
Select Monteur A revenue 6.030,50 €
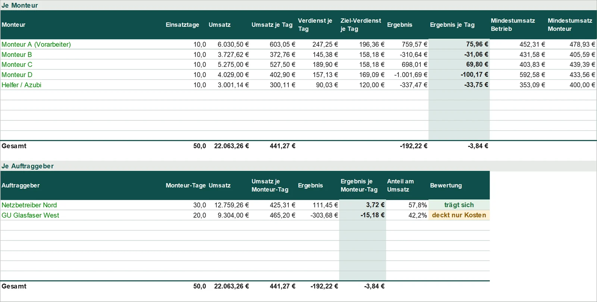pyautogui.click(x=233, y=44)
